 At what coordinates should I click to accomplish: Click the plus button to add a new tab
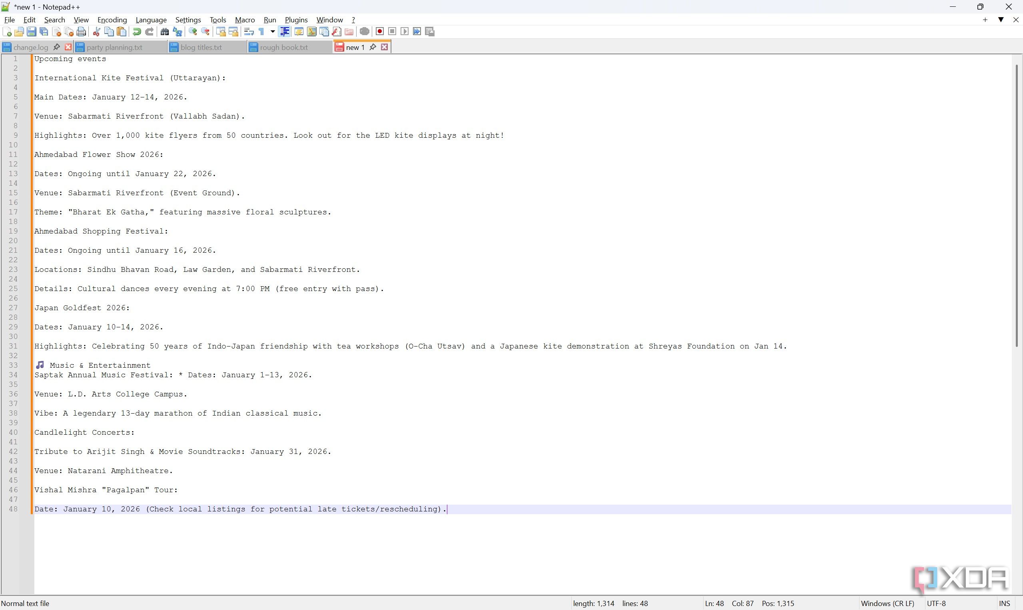click(985, 20)
